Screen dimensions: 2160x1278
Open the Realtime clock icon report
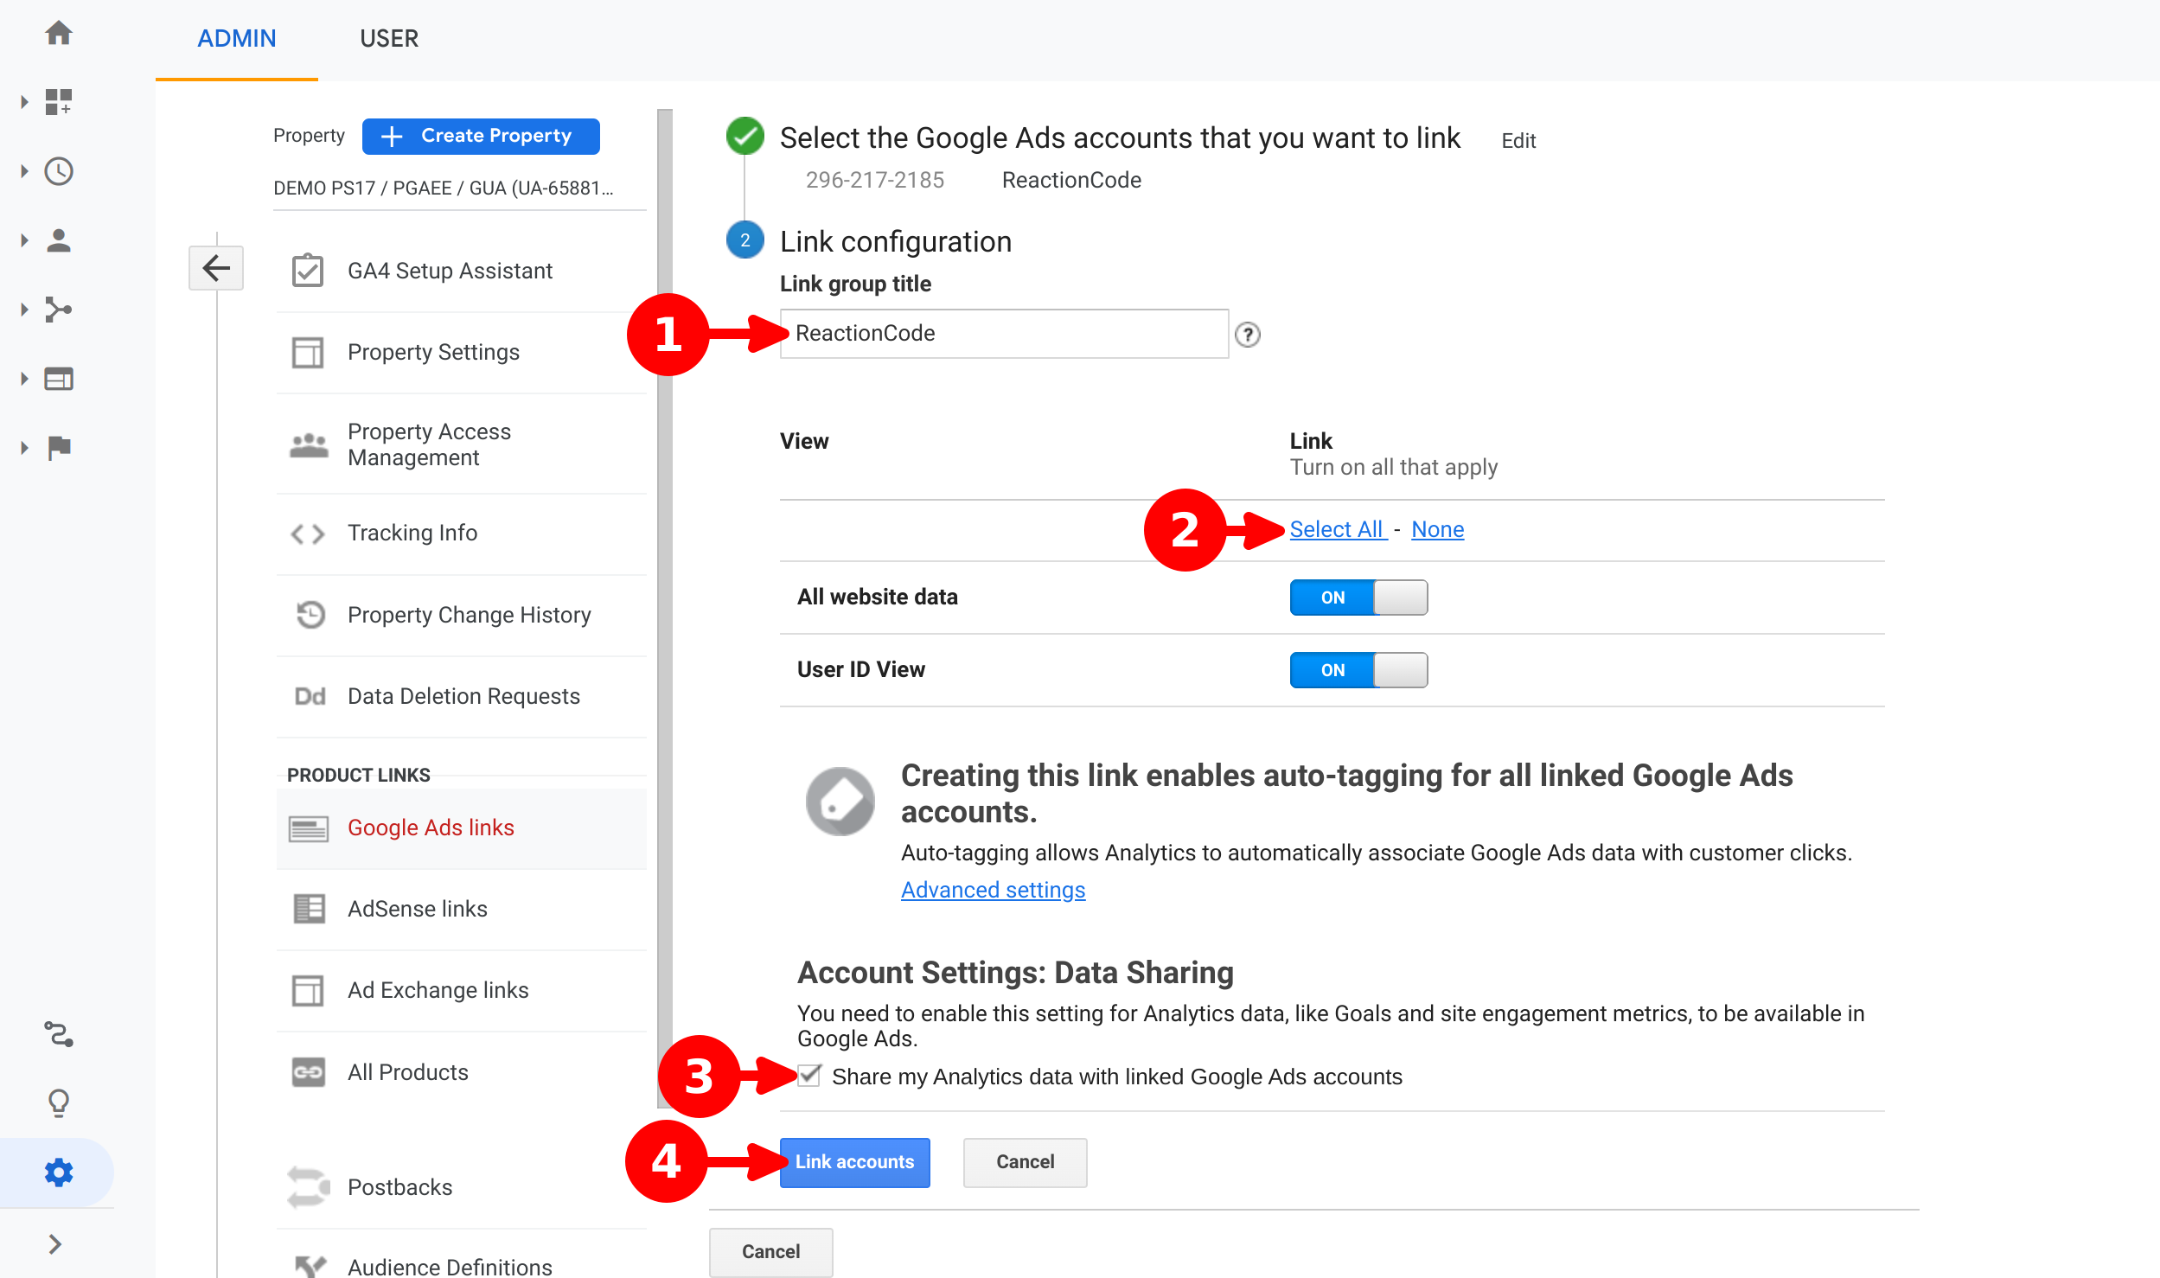click(59, 171)
